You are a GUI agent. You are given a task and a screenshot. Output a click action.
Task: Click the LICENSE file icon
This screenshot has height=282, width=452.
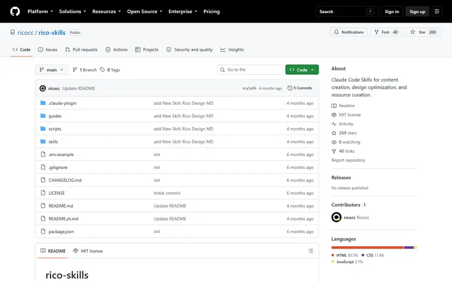coord(43,193)
